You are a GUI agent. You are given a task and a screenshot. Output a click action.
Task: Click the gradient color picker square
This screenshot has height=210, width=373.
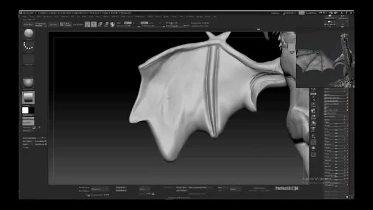point(29,98)
